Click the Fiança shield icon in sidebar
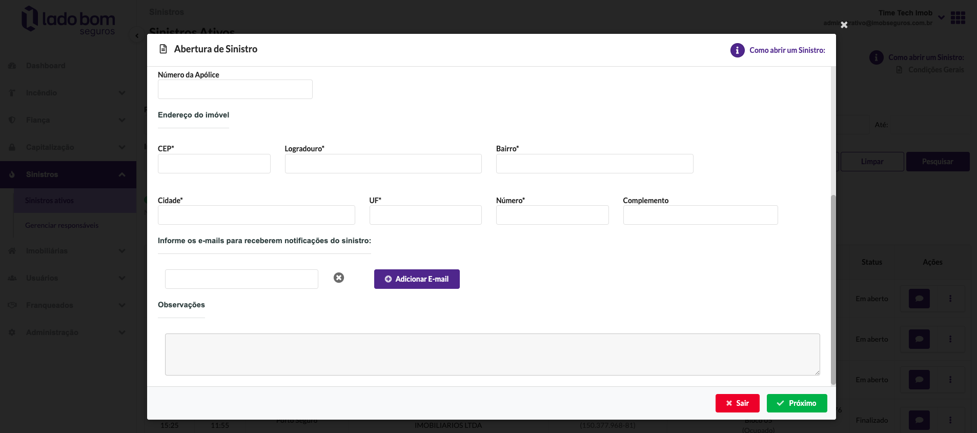This screenshot has height=433, width=977. coord(12,120)
